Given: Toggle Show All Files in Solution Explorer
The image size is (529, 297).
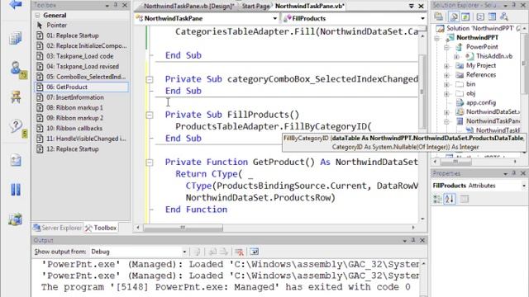Looking at the screenshot, I should click(454, 16).
